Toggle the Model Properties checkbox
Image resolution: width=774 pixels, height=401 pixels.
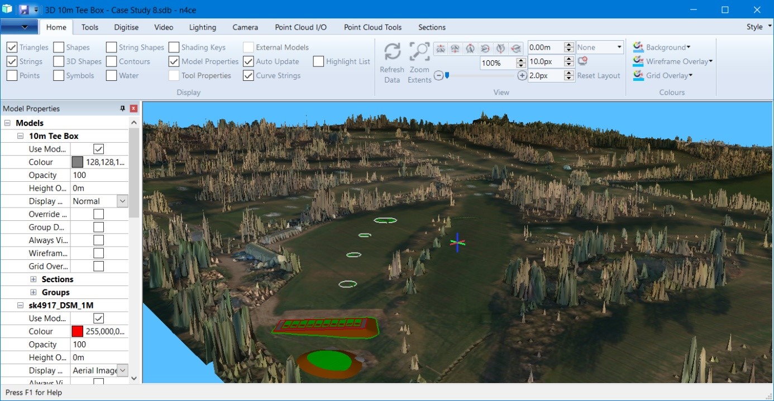click(x=174, y=61)
